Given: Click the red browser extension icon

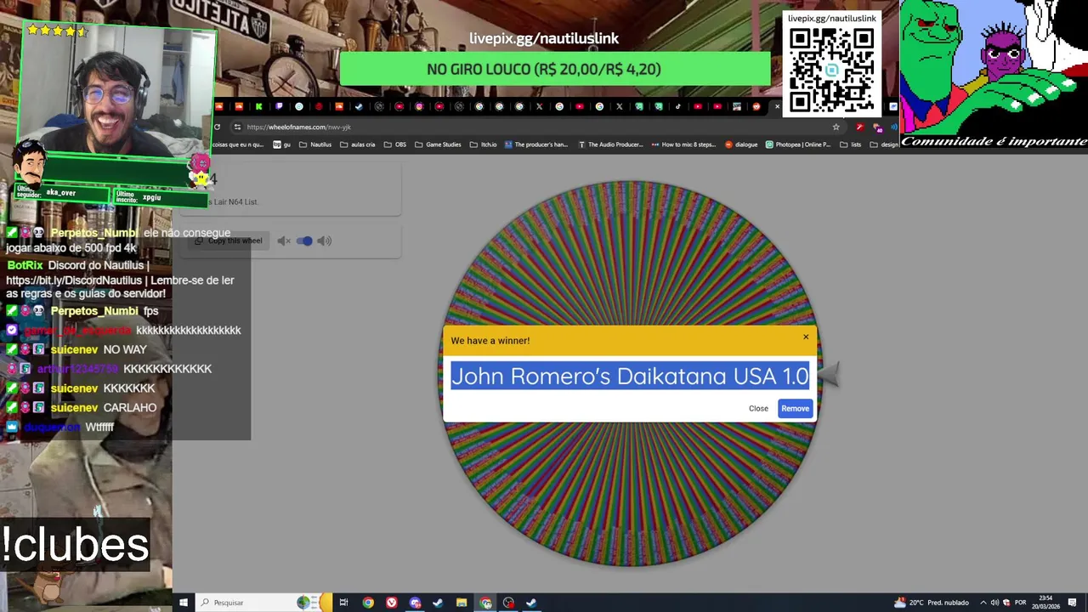Looking at the screenshot, I should pyautogui.click(x=859, y=127).
